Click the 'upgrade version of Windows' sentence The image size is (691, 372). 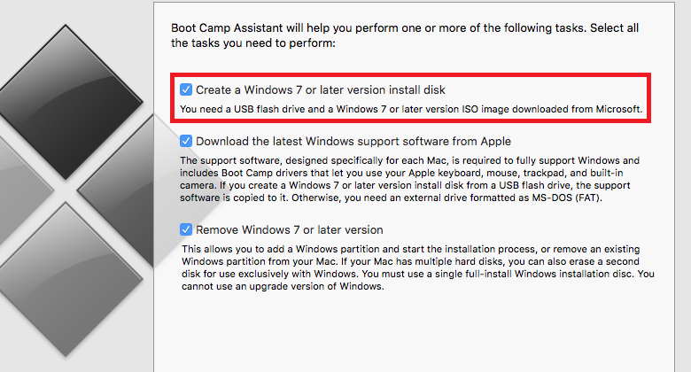pos(283,286)
